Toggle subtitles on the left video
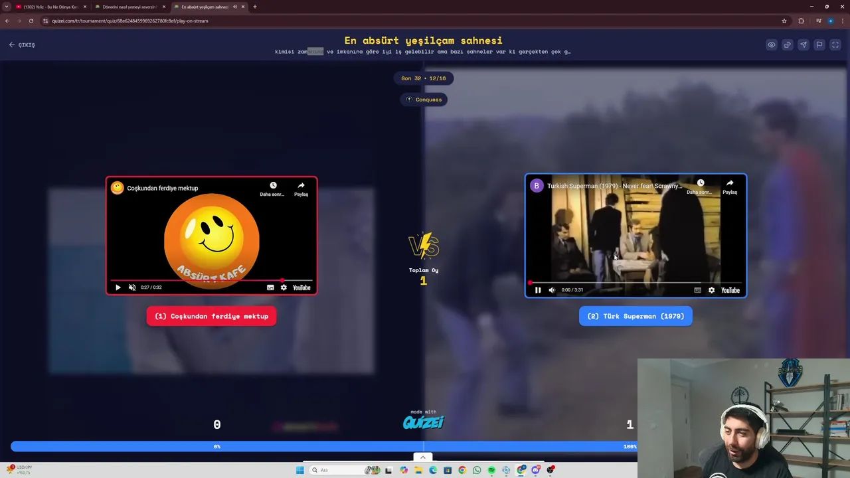This screenshot has height=478, width=850. click(270, 287)
